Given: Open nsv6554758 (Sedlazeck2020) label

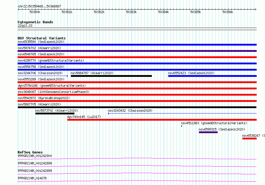Looking at the screenshot, I should point(41,67).
